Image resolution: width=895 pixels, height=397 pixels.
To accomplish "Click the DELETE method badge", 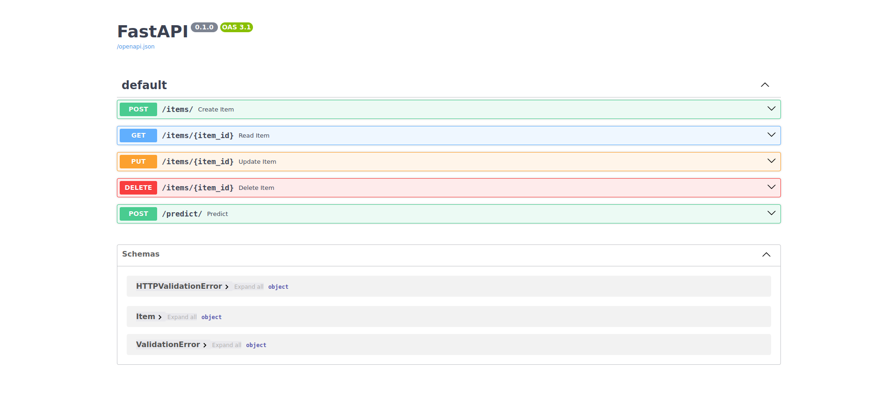I will click(138, 188).
